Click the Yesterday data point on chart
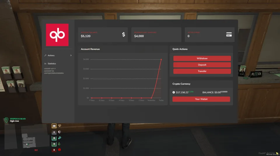The width and height of the screenshot is (280, 156). (x=151, y=98)
